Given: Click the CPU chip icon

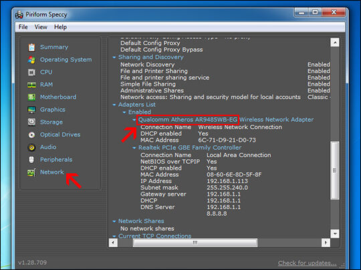Looking at the screenshot, I should coord(31,72).
